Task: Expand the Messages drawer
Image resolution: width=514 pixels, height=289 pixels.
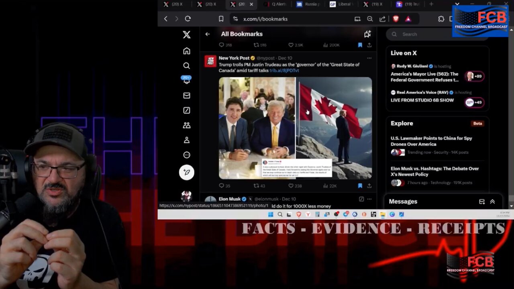Action: [492, 202]
